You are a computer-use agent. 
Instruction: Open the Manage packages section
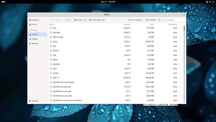(38, 43)
